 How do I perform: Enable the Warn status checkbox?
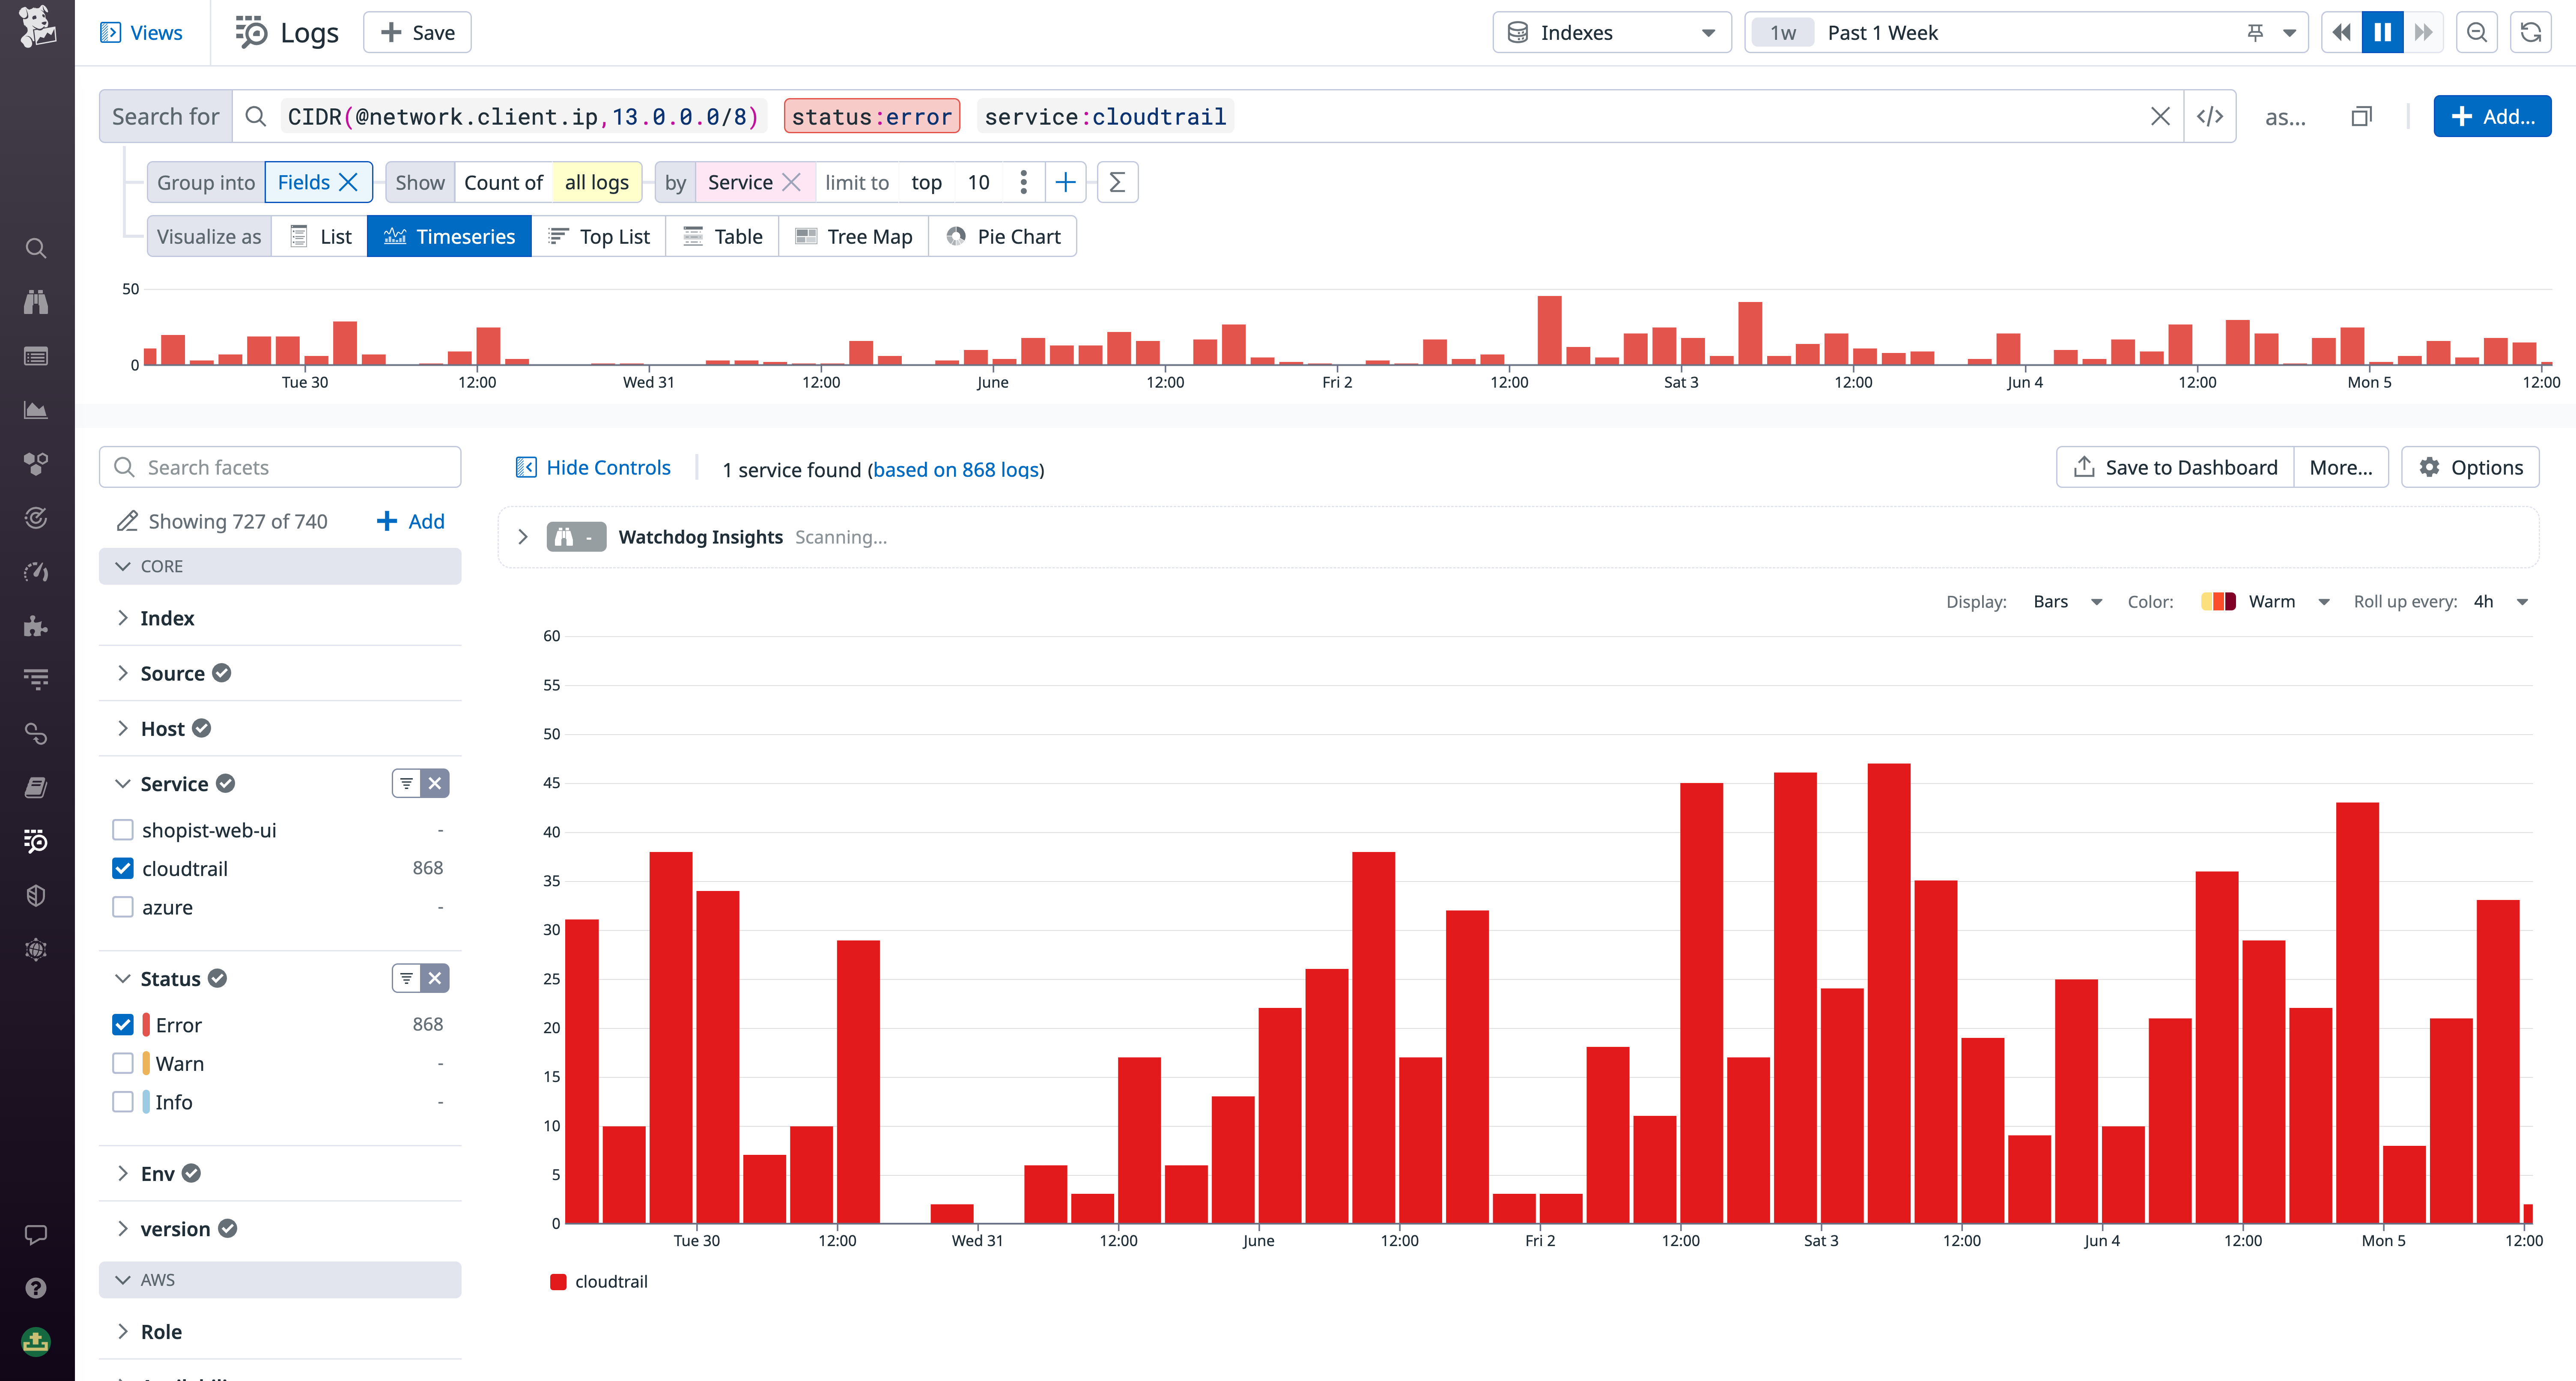(x=122, y=1063)
